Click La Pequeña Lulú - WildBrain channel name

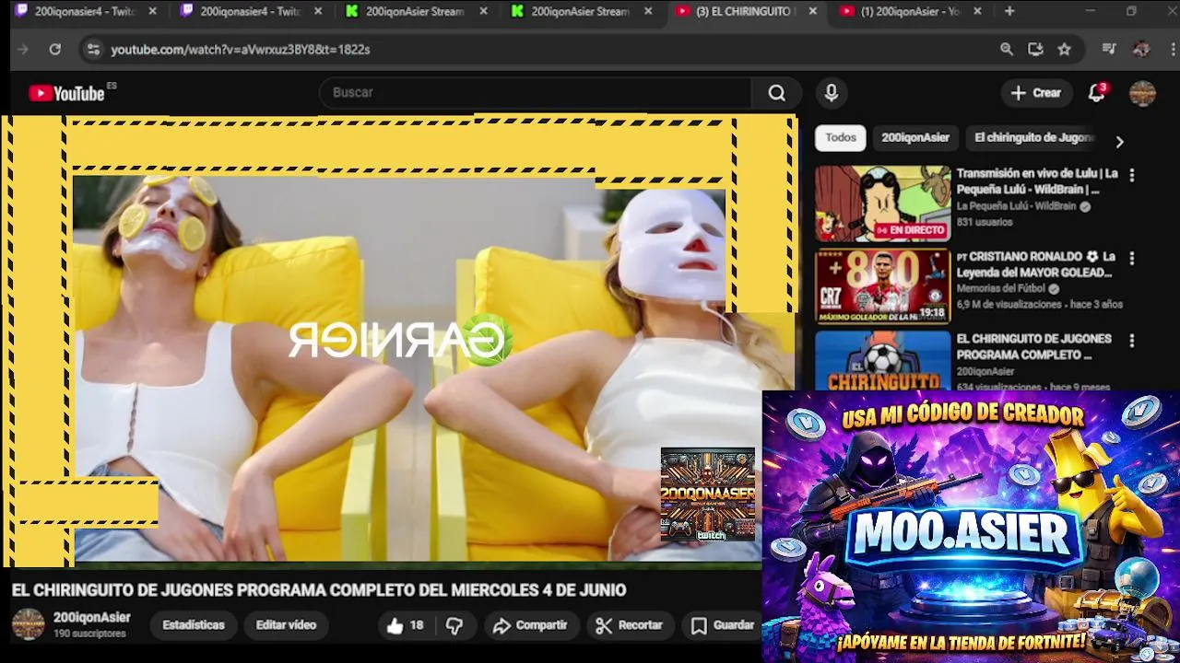pyautogui.click(x=1017, y=206)
